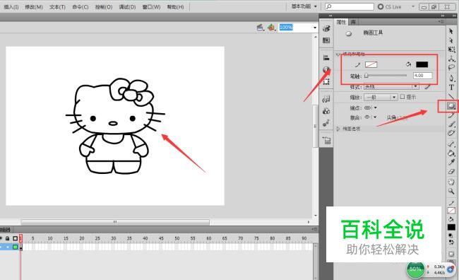Select the Oval tool in the toolbox
Viewport: 459px width, 280px height.
point(451,106)
